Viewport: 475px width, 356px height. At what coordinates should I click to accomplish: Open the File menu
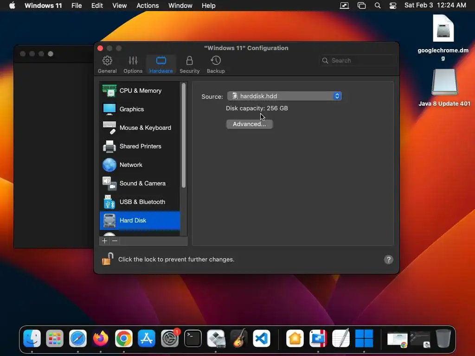(77, 6)
